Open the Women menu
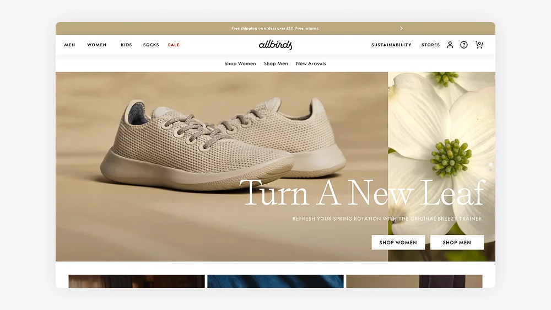Image resolution: width=551 pixels, height=310 pixels. 96,45
